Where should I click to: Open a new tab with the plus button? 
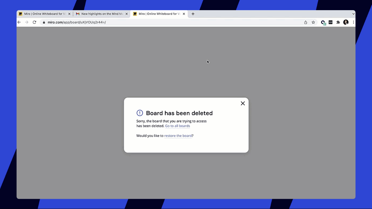click(x=193, y=14)
